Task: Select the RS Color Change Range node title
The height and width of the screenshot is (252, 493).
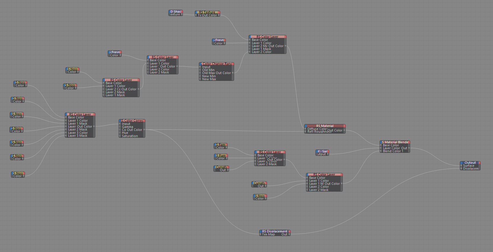Action: tap(216, 64)
